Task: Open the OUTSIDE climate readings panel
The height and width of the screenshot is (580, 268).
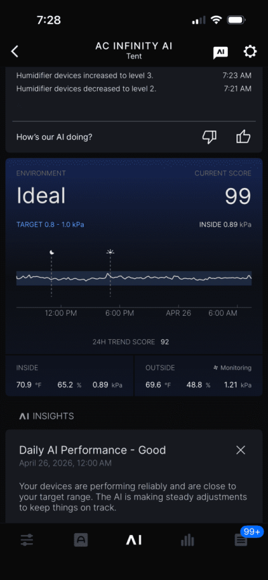Action: click(x=198, y=376)
